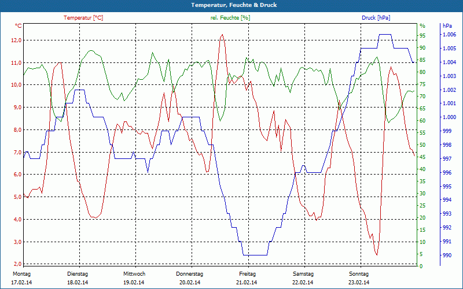Click the '1.000' pressure axis value
This screenshot has width=463, height=289.
[449, 117]
